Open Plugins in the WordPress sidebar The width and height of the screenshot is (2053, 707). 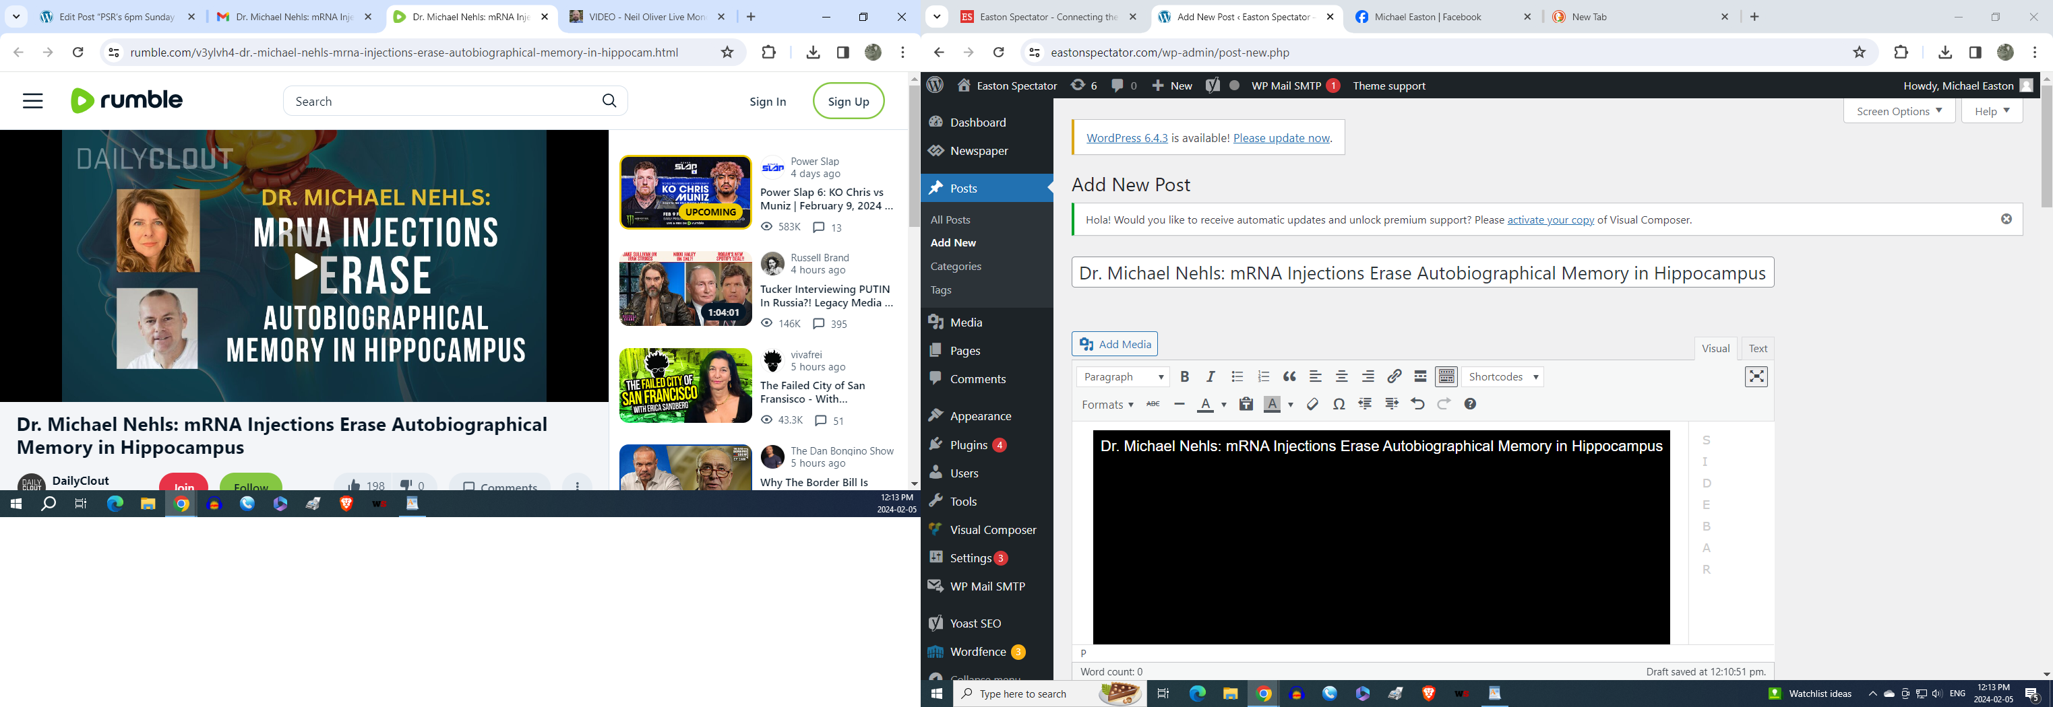pyautogui.click(x=969, y=445)
